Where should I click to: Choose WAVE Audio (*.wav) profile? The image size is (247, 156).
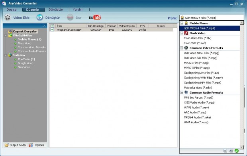point(196,107)
